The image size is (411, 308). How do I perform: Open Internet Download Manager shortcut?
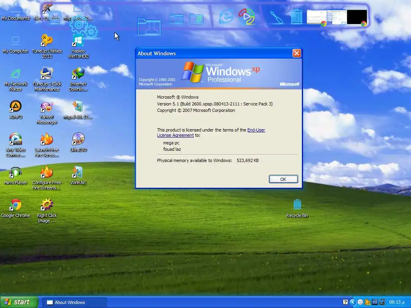pyautogui.click(x=78, y=80)
